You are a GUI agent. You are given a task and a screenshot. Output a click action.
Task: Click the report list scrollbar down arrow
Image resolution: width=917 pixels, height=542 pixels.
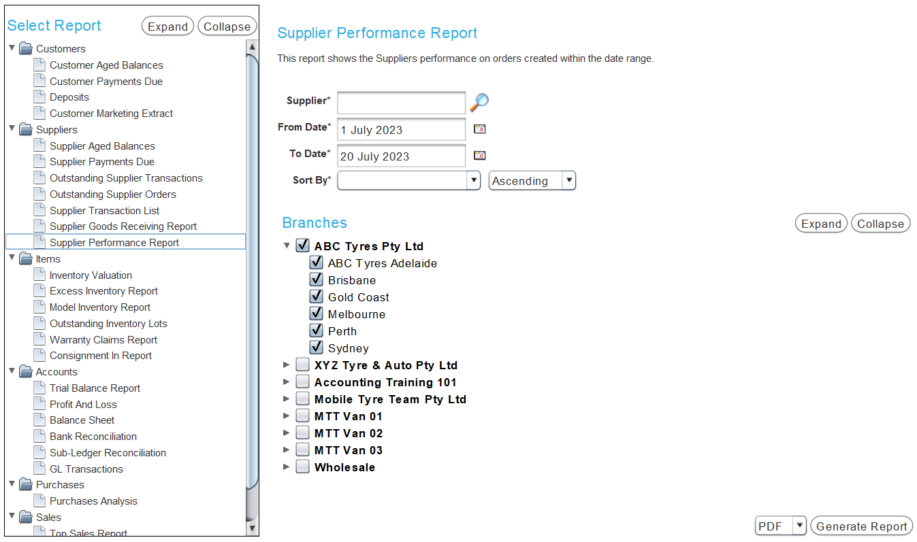pos(252,528)
